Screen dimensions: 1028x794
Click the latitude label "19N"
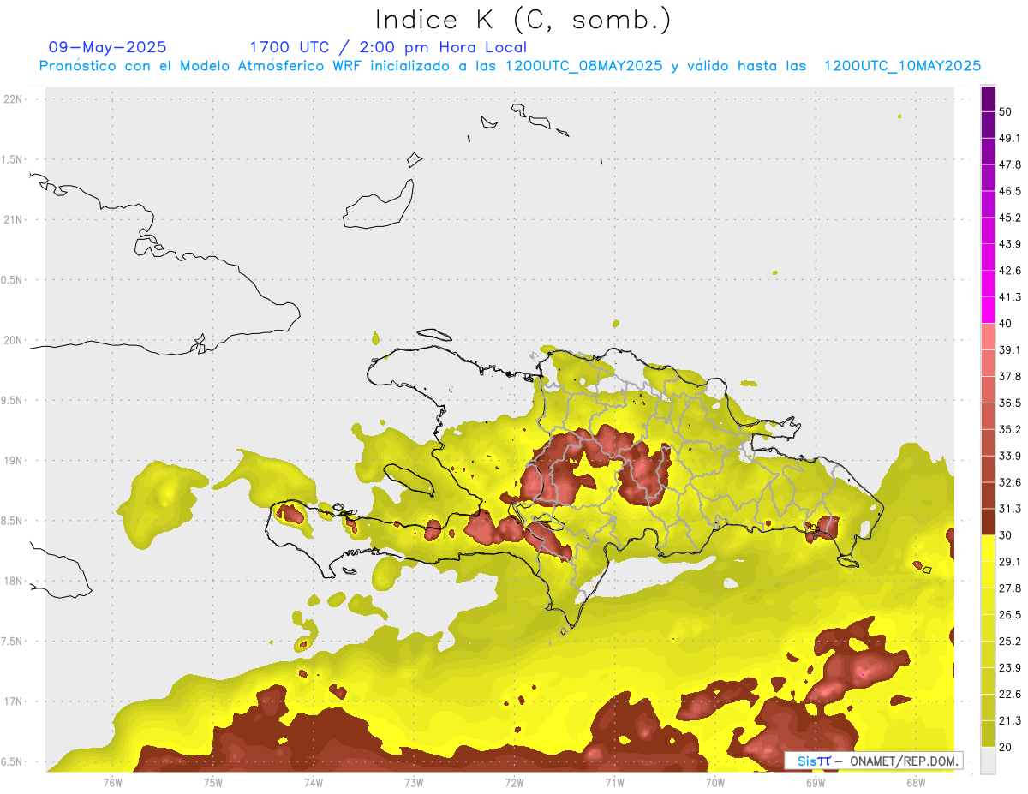(x=13, y=461)
